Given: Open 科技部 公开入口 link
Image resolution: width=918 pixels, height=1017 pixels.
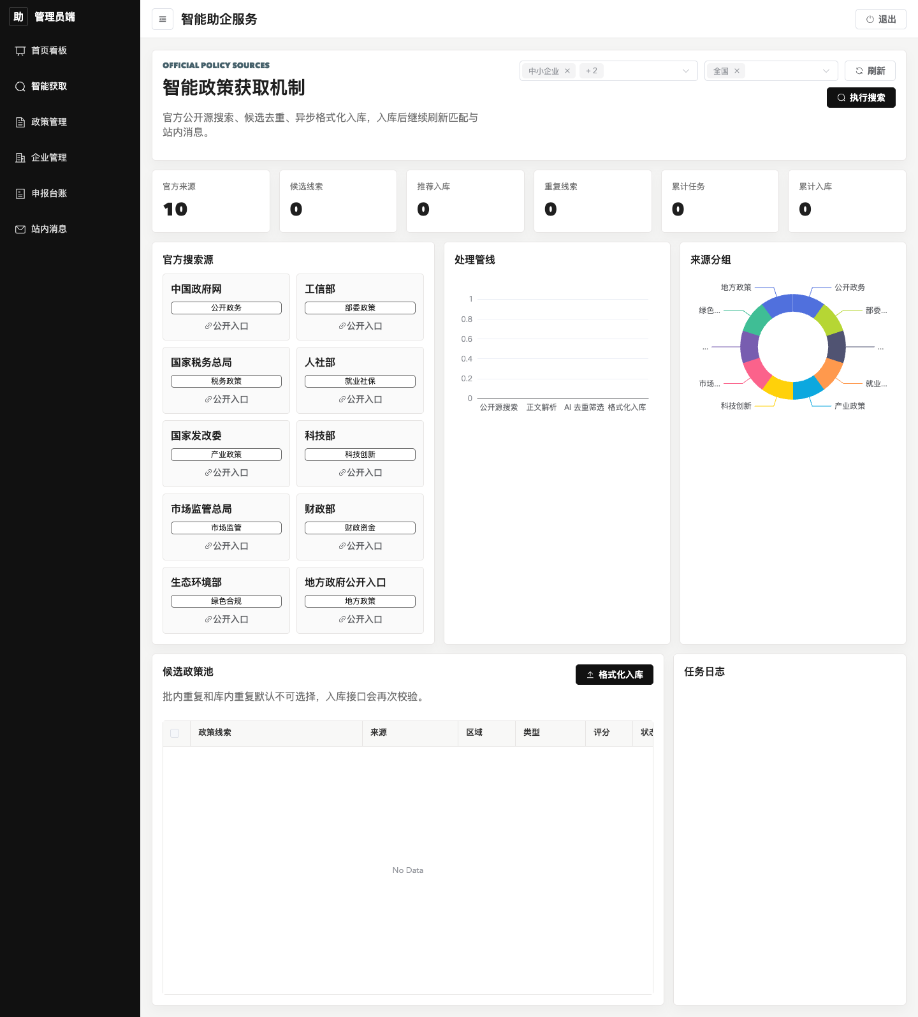Looking at the screenshot, I should pyautogui.click(x=360, y=472).
